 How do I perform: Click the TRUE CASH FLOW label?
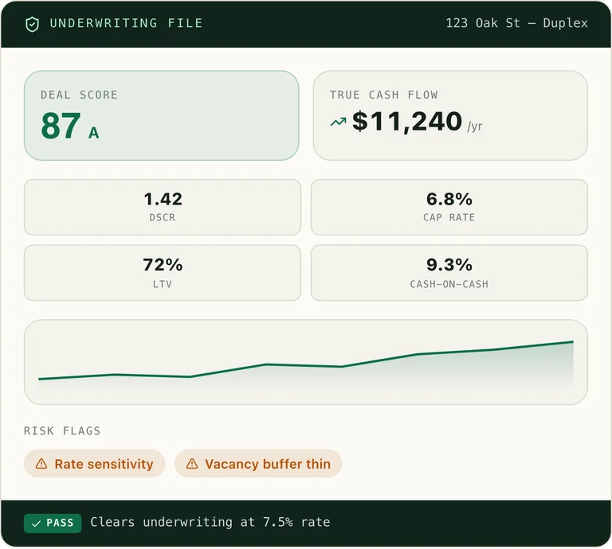pyautogui.click(x=384, y=95)
